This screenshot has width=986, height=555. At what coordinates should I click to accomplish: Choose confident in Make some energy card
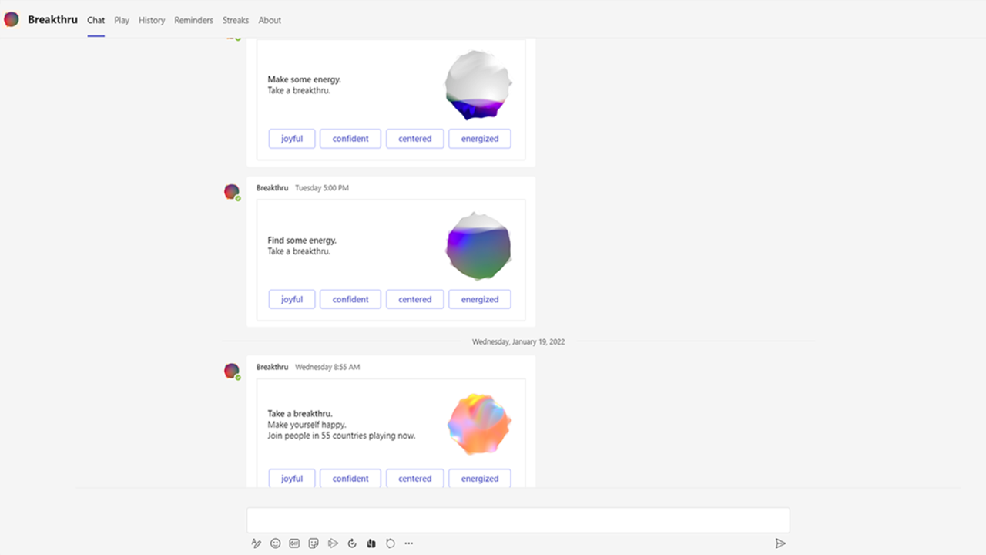pos(350,139)
